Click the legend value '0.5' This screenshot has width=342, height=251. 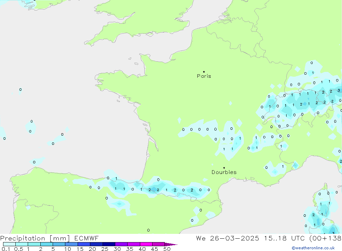pos(18,249)
